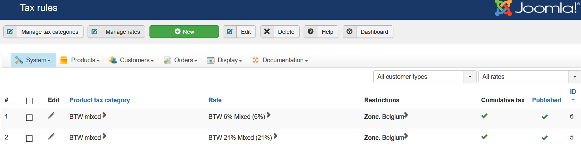The height and width of the screenshot is (147, 581).
Task: Open the All rates filter dropdown
Action: point(529,77)
